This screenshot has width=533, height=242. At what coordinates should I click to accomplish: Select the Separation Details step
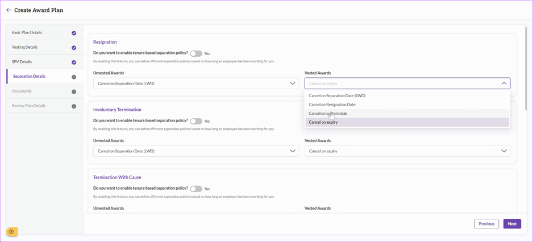(45, 77)
